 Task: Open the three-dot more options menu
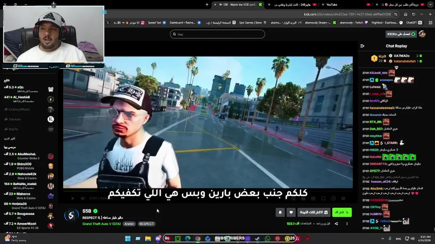pos(347,224)
